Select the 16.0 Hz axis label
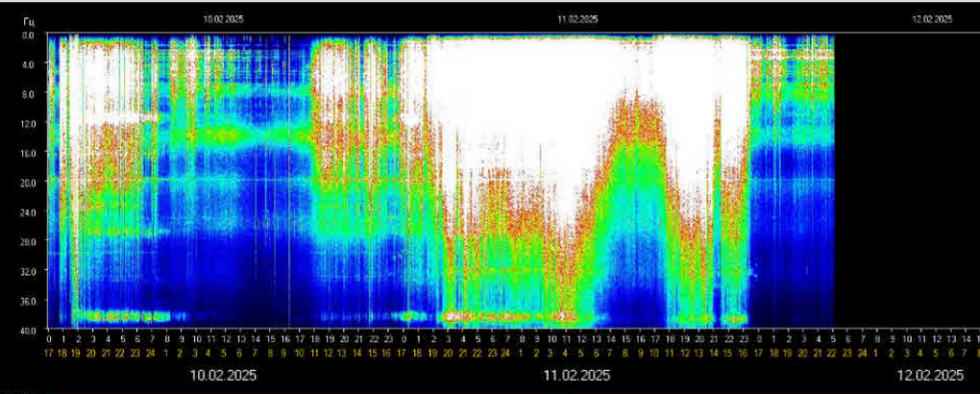The height and width of the screenshot is (394, 980). (x=28, y=153)
